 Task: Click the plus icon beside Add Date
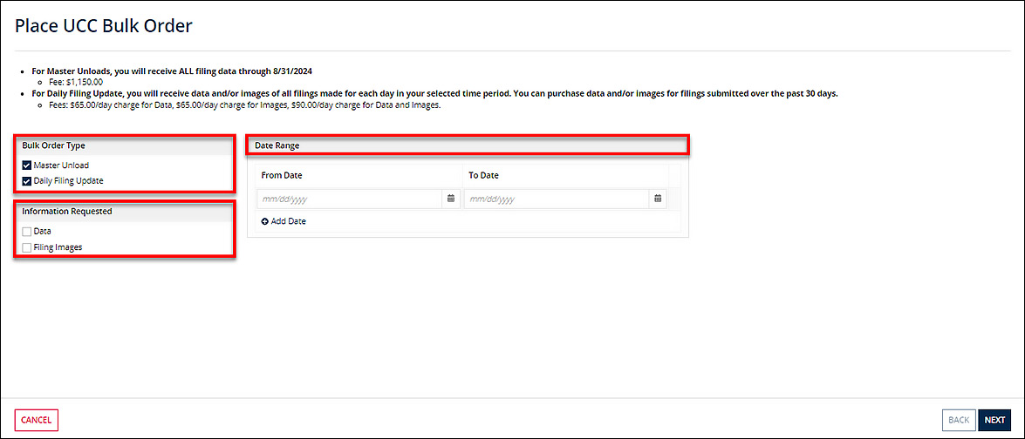pyautogui.click(x=265, y=221)
